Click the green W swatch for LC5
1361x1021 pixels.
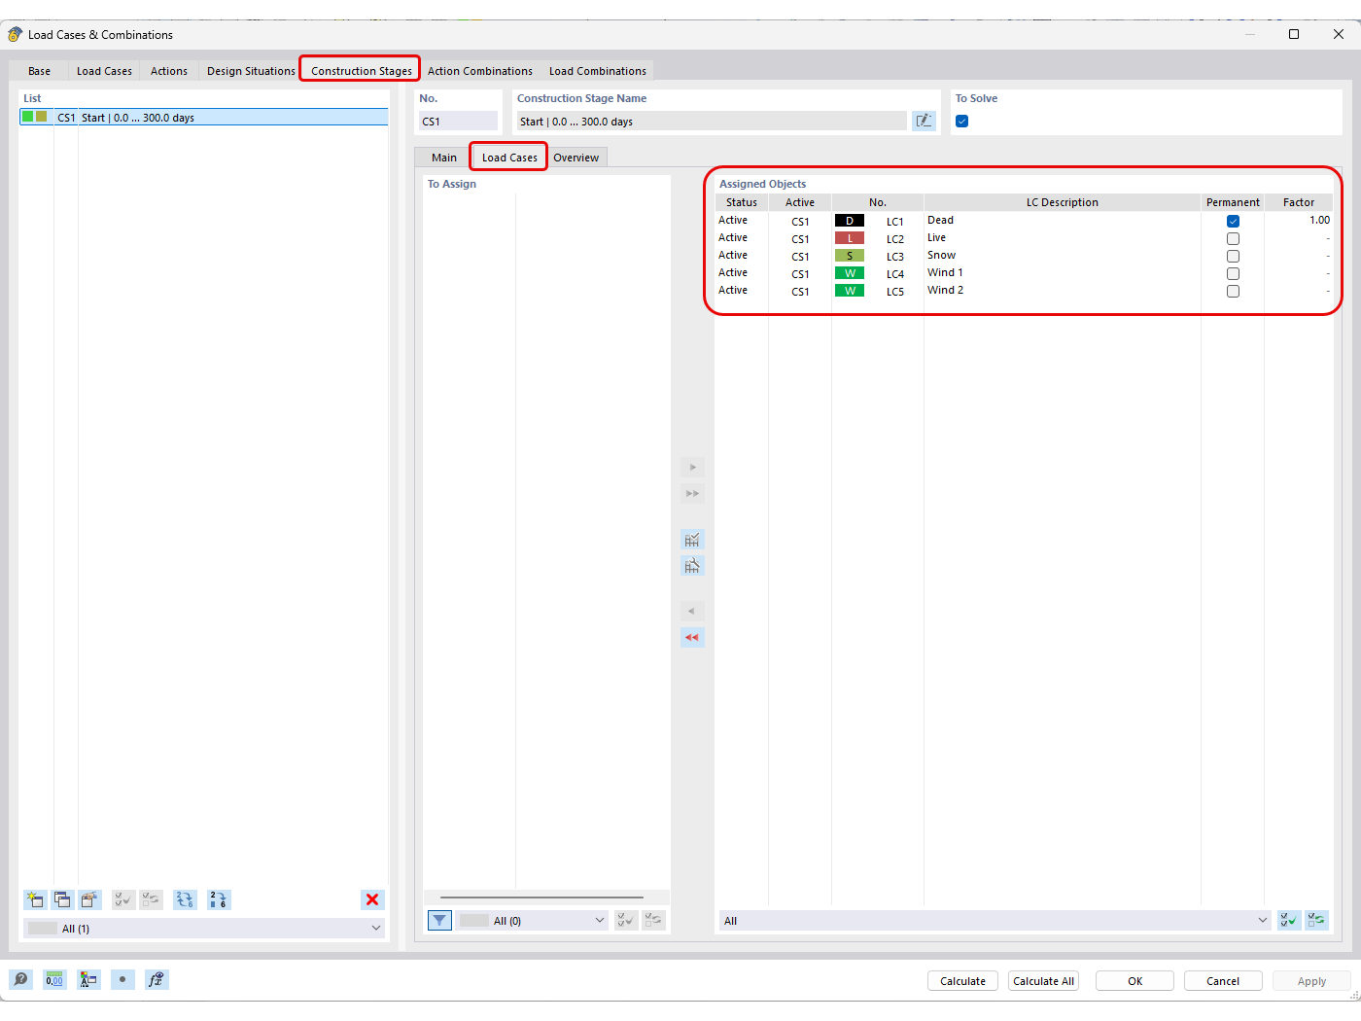click(x=850, y=291)
